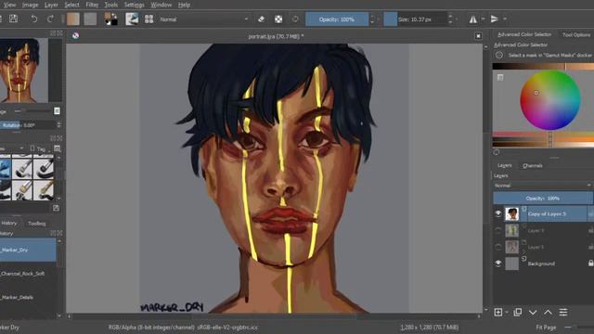Click the Krita icon on document tab
594x334 pixels.
point(76,35)
